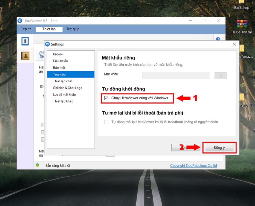
Task: Open the Thiết lập menu
Action: click(49, 29)
